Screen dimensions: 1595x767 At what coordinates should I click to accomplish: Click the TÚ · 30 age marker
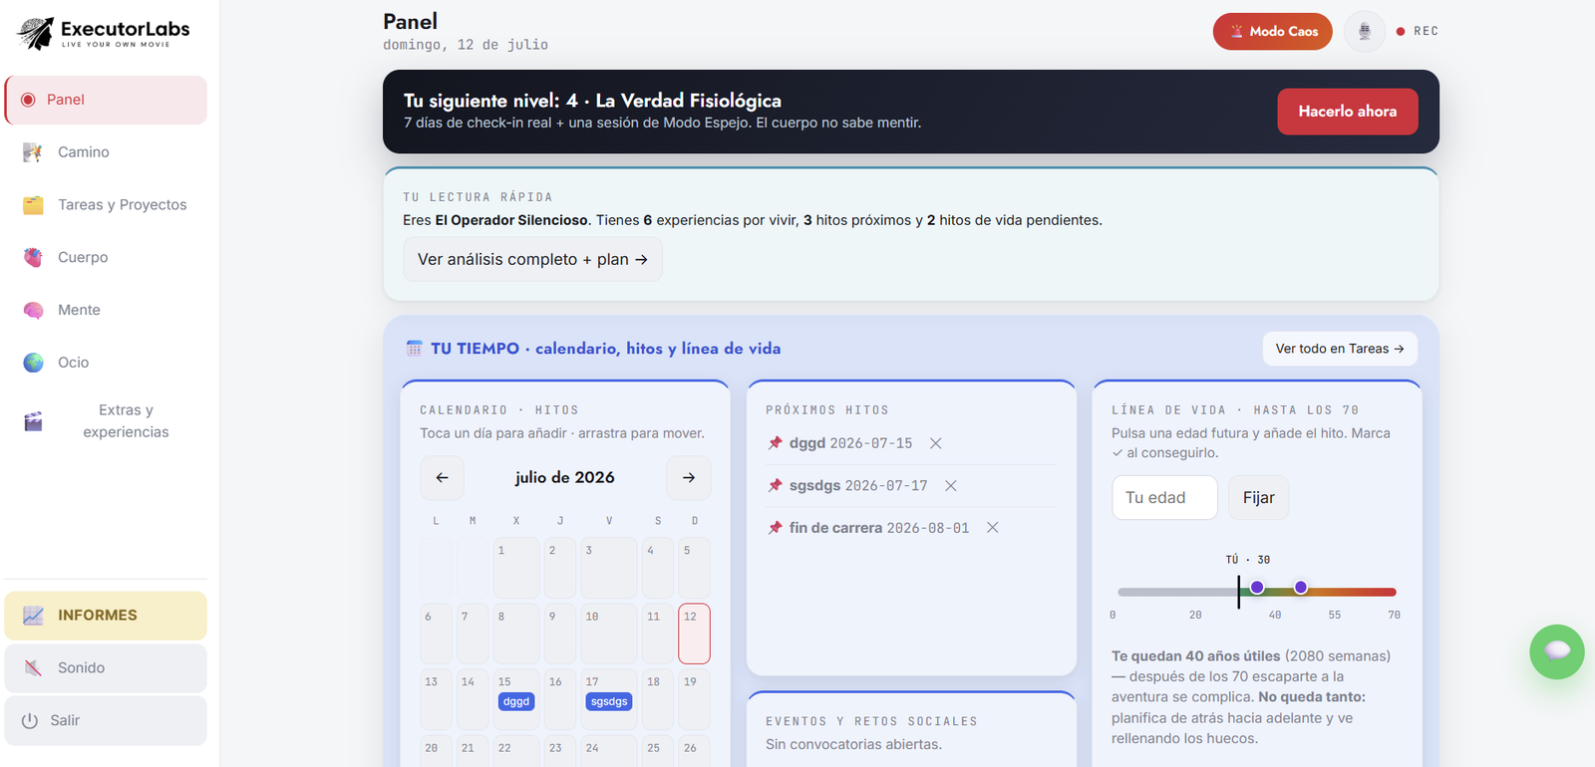1248,560
